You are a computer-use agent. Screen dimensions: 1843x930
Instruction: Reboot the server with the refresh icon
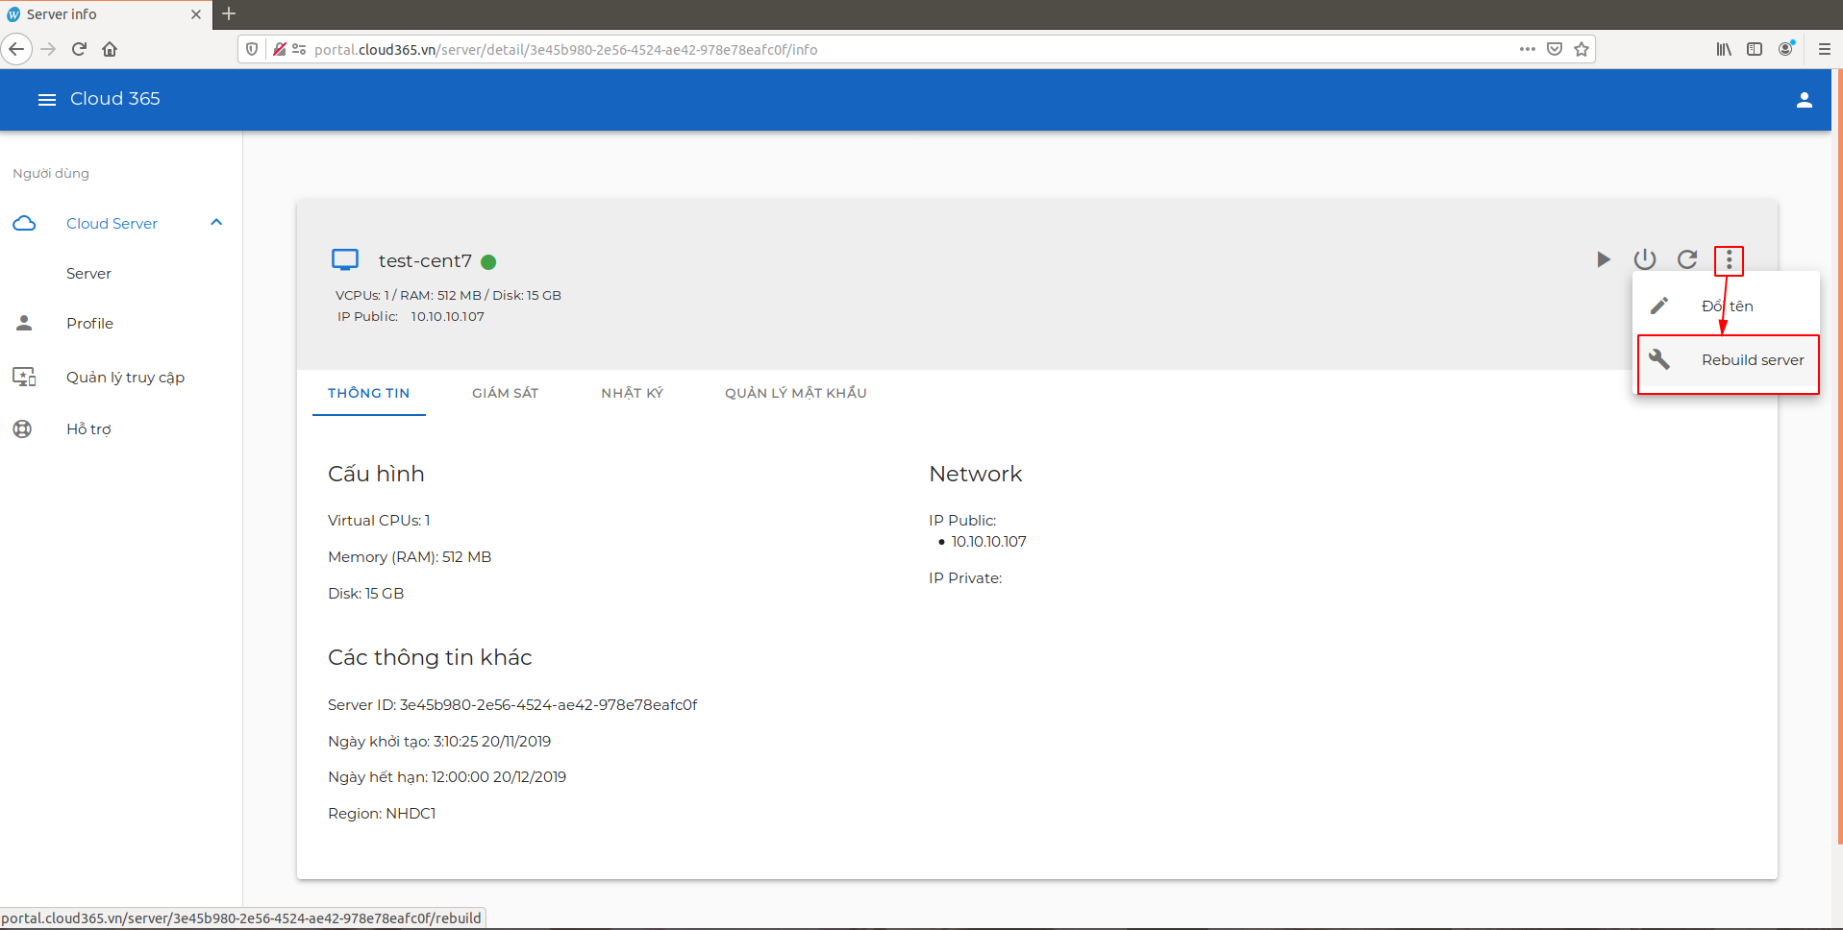(x=1687, y=259)
